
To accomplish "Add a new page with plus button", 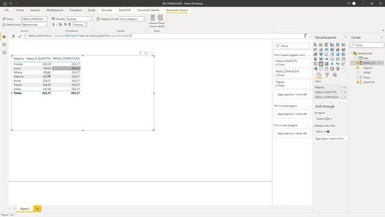I will coord(37,209).
